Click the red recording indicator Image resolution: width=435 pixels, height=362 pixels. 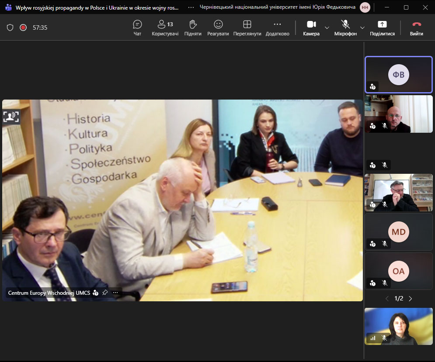[x=23, y=28]
